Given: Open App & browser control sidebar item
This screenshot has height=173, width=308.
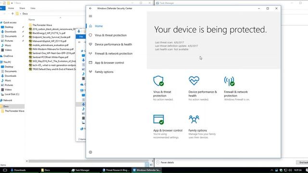Looking at the screenshot, I should click(x=109, y=63).
